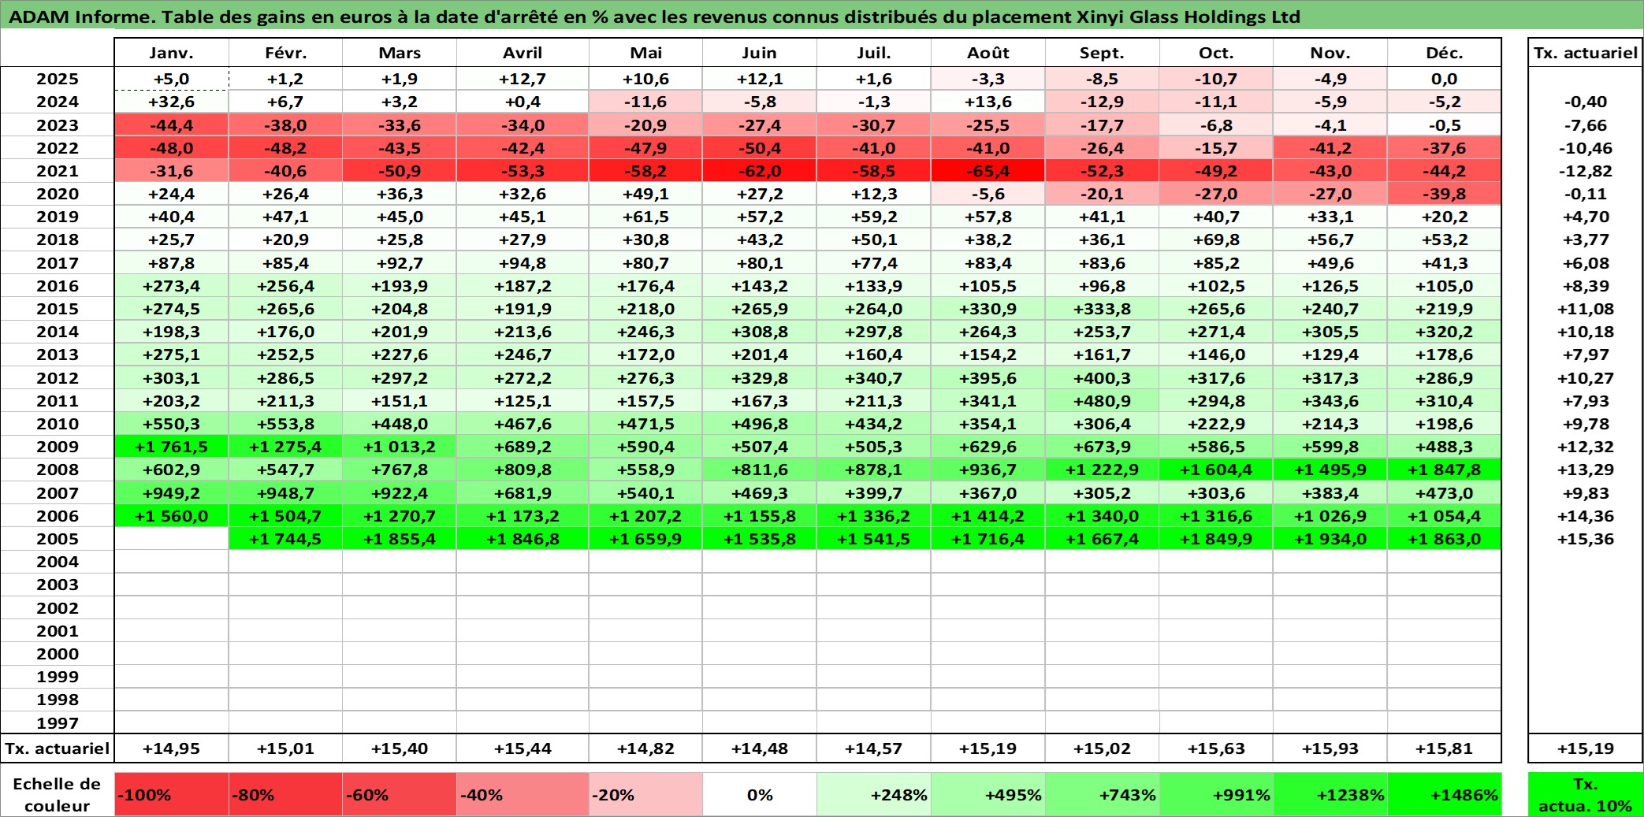1644x817 pixels.
Task: Click cell value +330,9
Action: tap(988, 309)
